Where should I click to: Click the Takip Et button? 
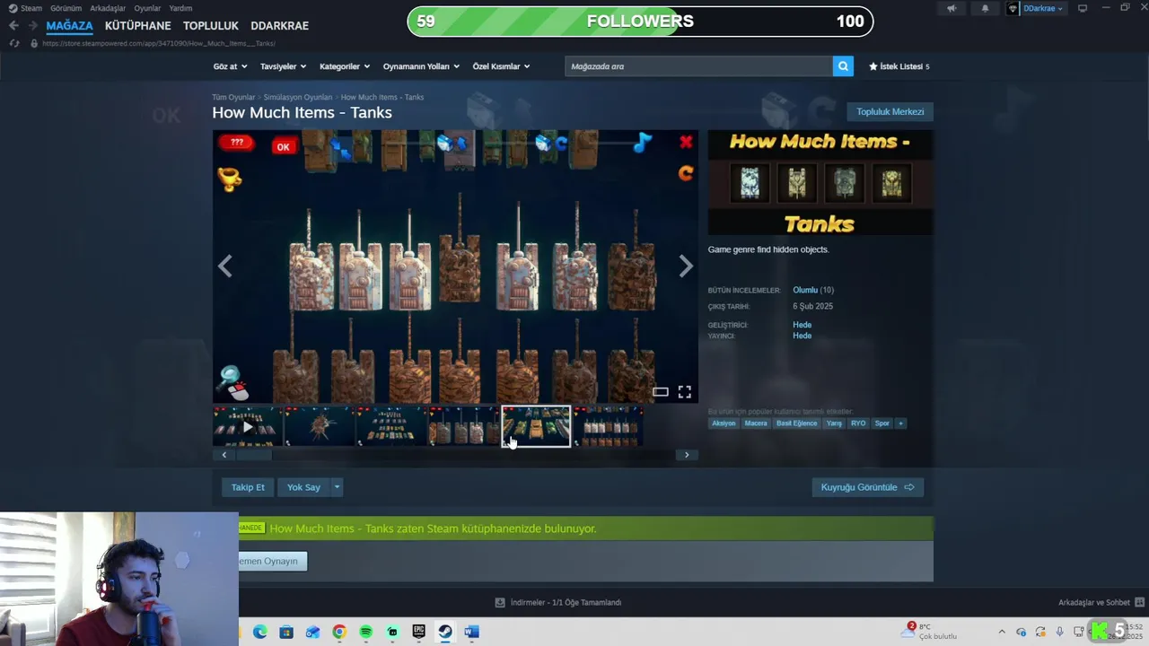[248, 487]
